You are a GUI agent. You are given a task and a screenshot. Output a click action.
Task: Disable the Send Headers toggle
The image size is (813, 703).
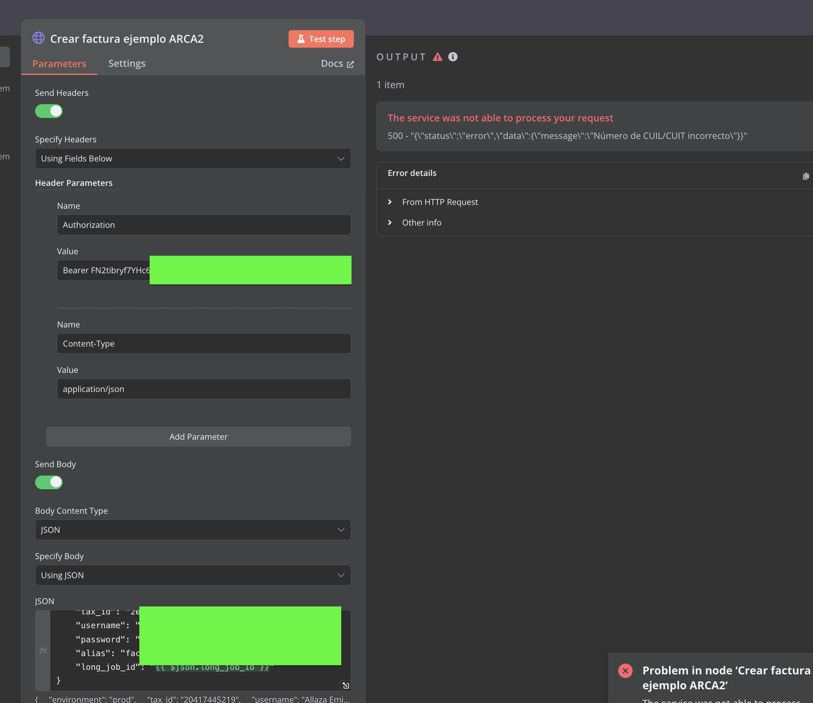pyautogui.click(x=49, y=111)
